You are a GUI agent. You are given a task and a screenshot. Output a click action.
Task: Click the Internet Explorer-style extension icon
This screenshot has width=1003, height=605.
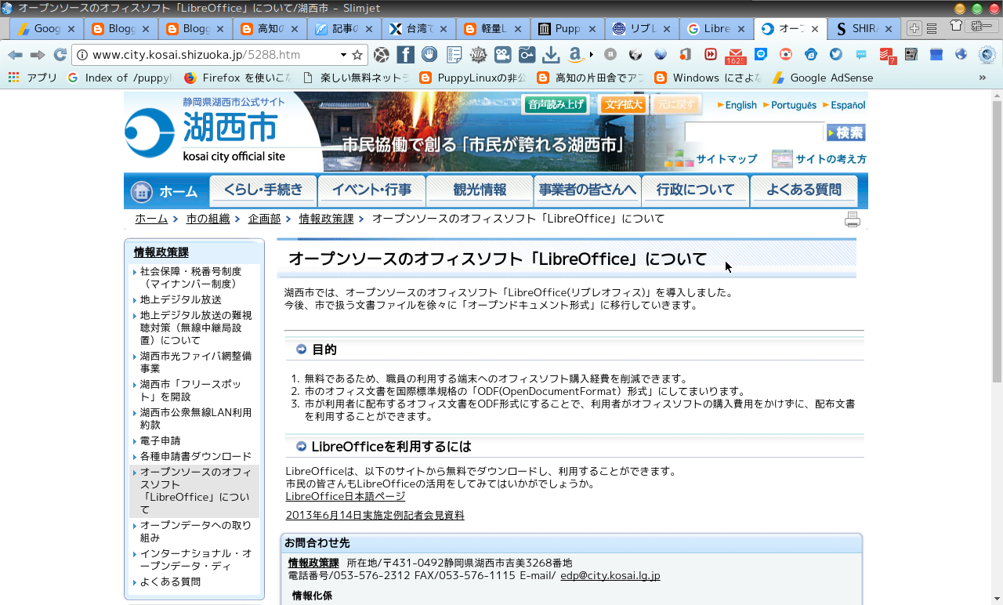811,55
